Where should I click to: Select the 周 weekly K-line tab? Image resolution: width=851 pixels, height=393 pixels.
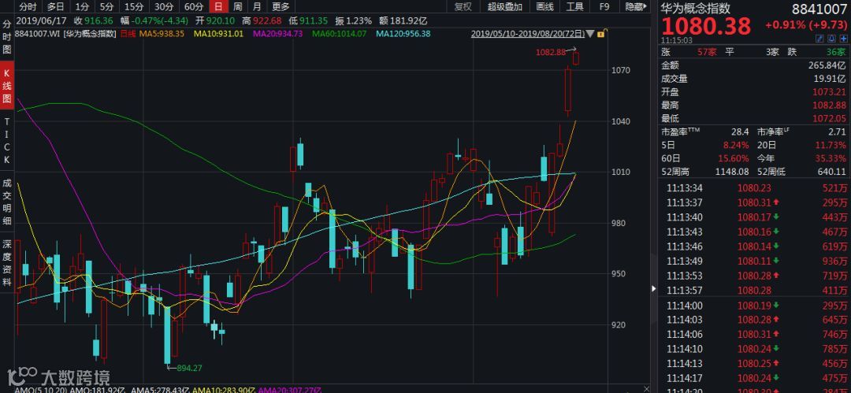pyautogui.click(x=238, y=7)
